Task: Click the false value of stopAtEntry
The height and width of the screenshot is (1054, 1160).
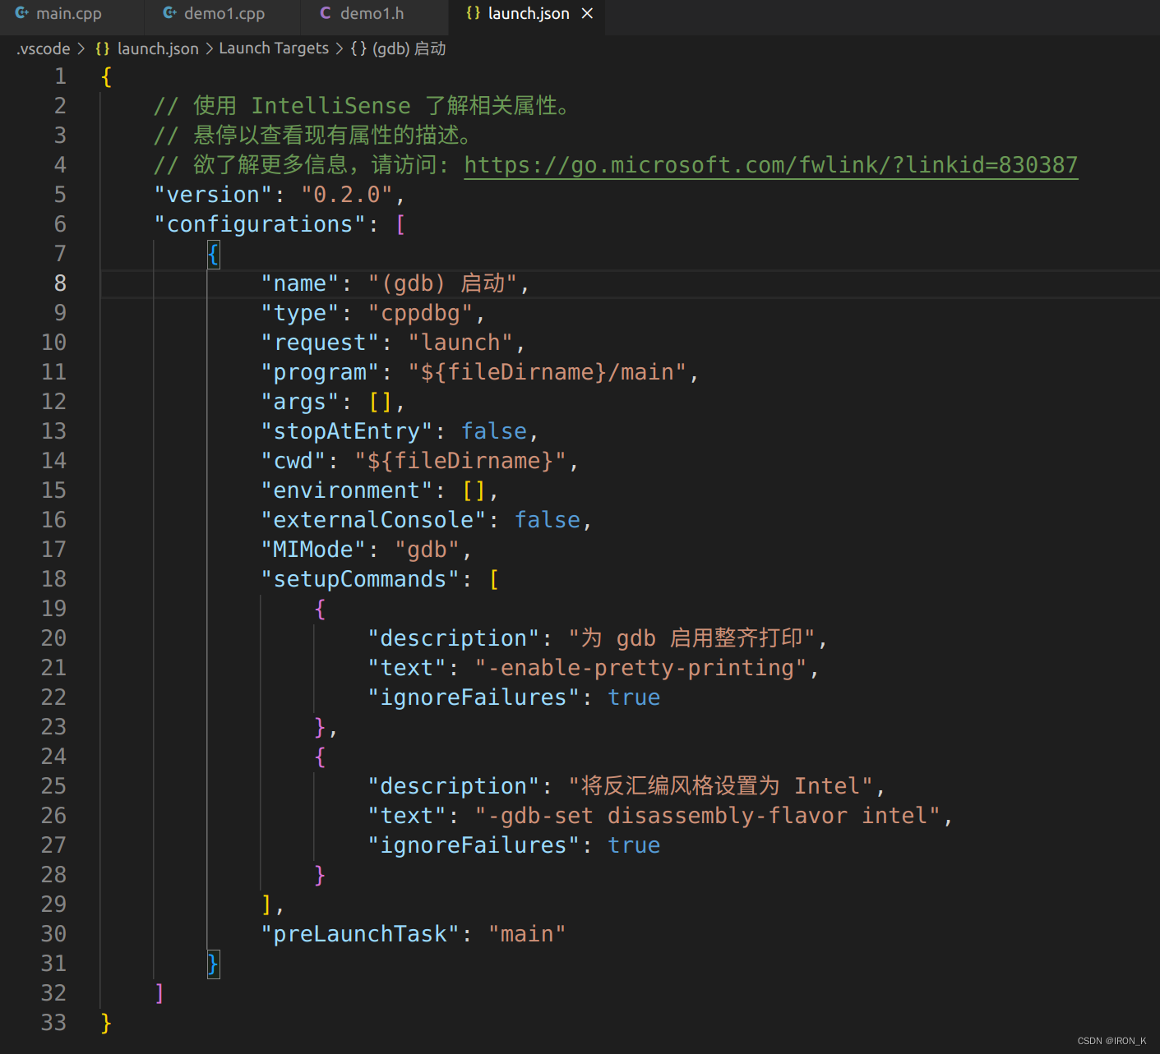Action: (x=494, y=431)
